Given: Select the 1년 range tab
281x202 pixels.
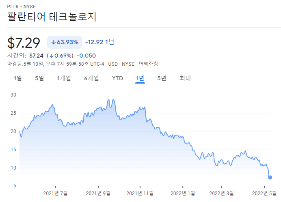Looking at the screenshot, I should click(140, 78).
